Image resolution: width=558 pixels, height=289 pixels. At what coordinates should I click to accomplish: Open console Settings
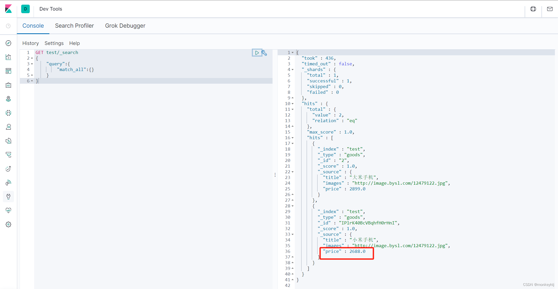pos(54,43)
